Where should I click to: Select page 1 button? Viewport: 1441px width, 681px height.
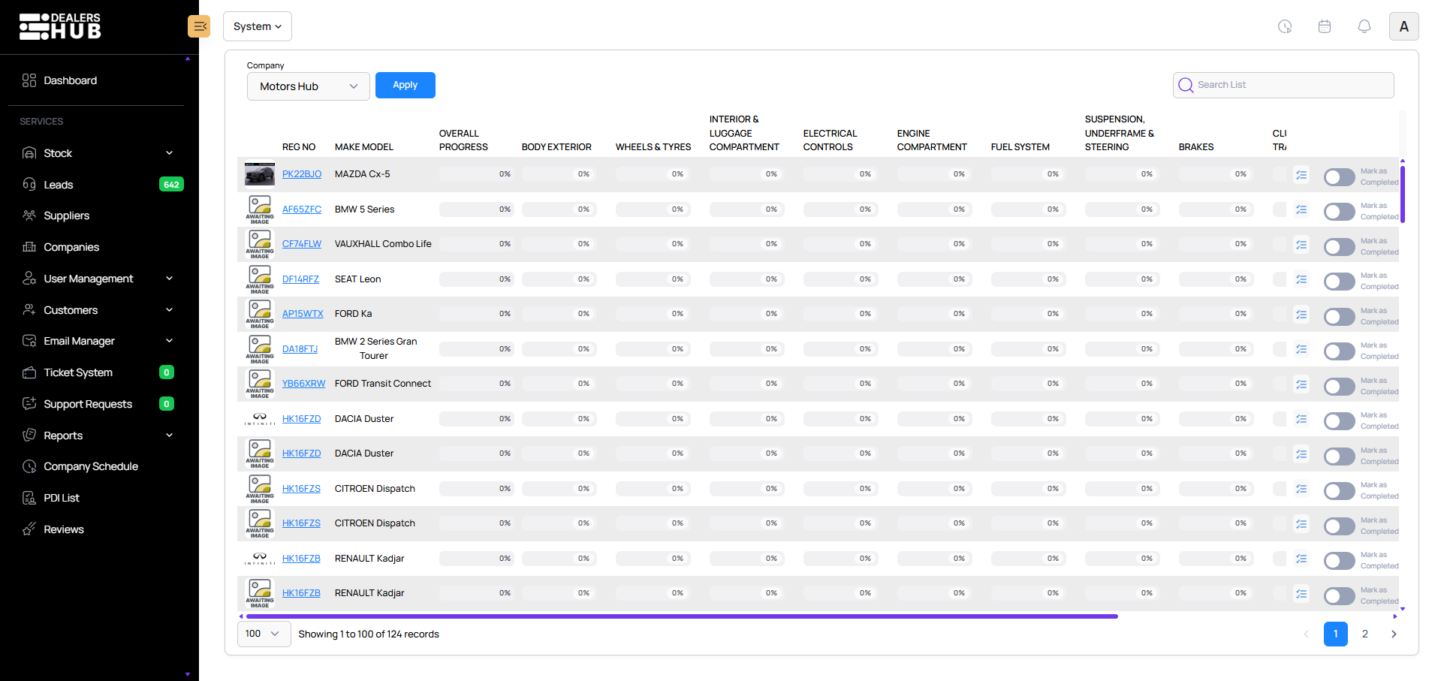point(1336,634)
